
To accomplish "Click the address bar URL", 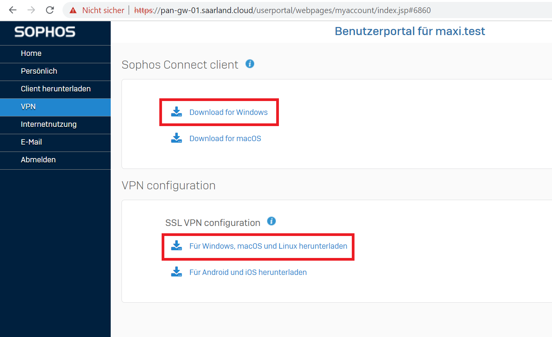I will pyautogui.click(x=282, y=10).
